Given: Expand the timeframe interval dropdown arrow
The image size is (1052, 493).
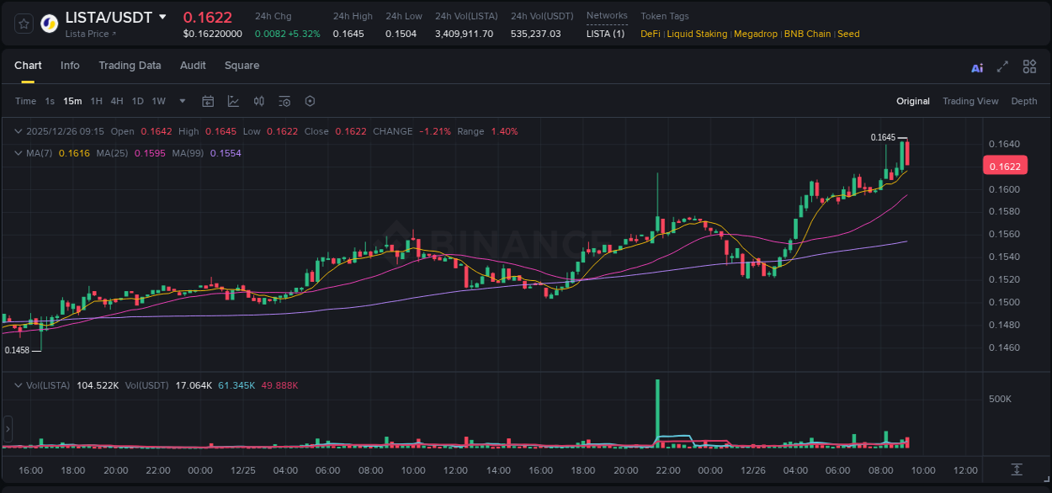Looking at the screenshot, I should (181, 101).
